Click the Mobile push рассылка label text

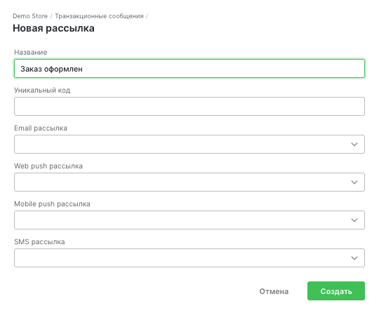point(52,204)
